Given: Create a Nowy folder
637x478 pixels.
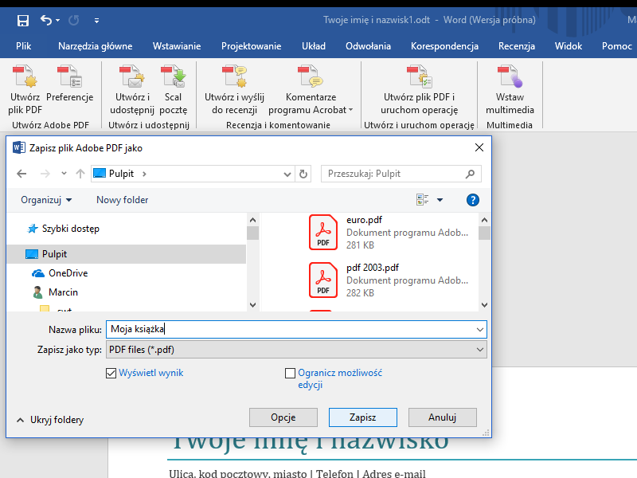Looking at the screenshot, I should (123, 200).
